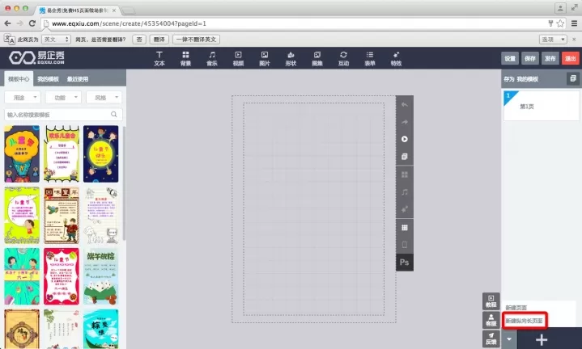Choose the hot-air balloon template thumbnail
Viewport: 582px width, 349px height.
(x=22, y=153)
